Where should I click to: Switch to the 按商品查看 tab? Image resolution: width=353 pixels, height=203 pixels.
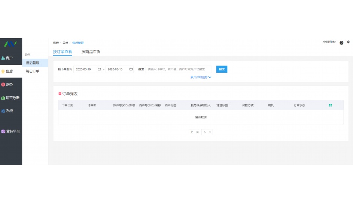91,52
